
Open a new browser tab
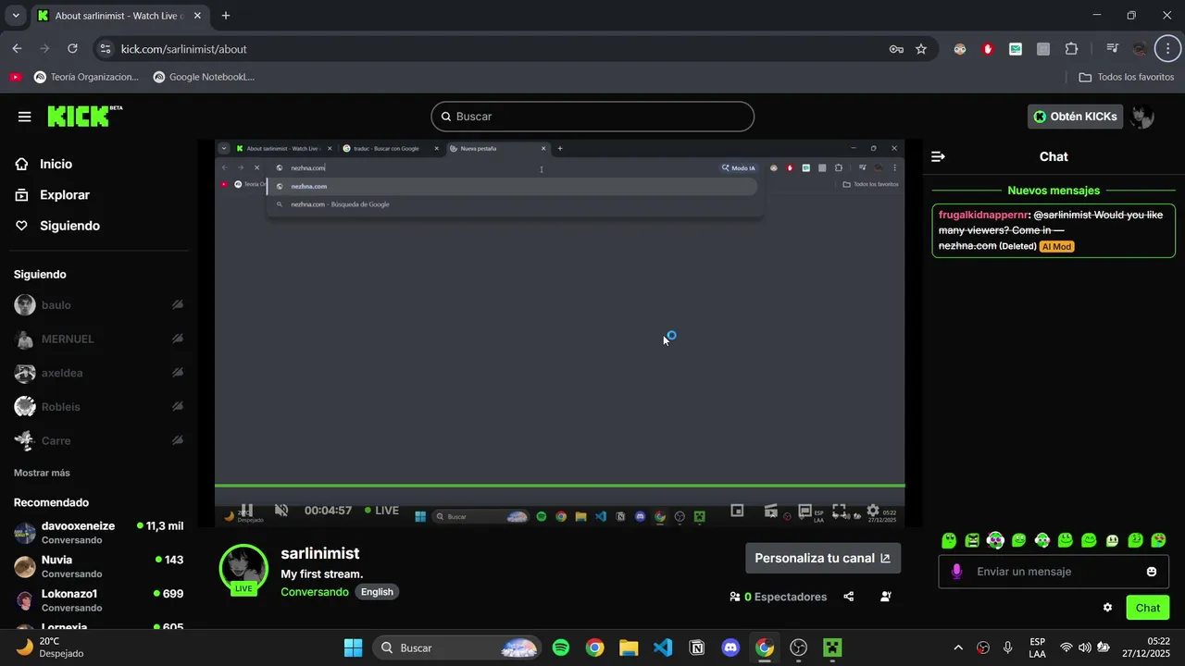pos(226,16)
